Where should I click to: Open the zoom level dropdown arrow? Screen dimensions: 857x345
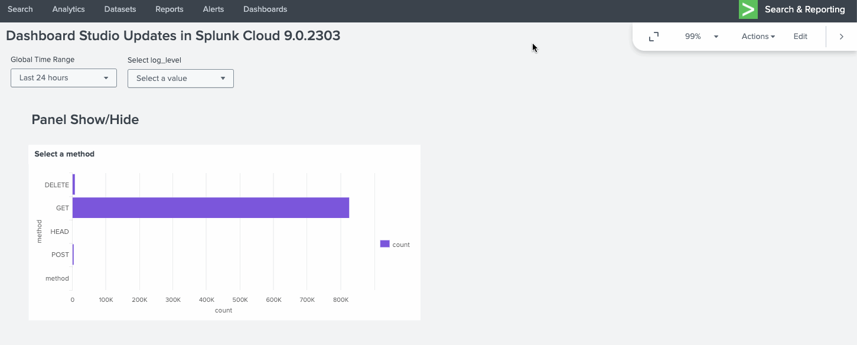click(x=716, y=37)
